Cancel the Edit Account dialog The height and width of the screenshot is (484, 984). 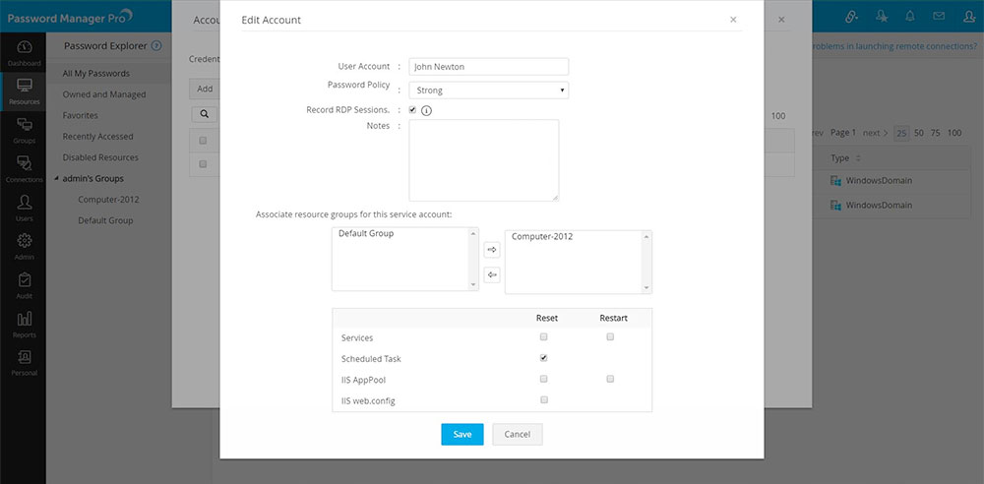point(517,434)
